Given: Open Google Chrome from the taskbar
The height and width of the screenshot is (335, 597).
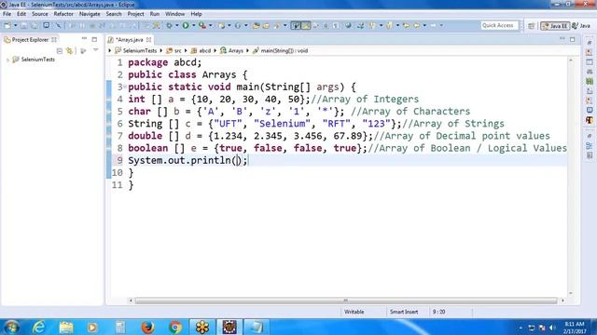Looking at the screenshot, I should [x=175, y=327].
